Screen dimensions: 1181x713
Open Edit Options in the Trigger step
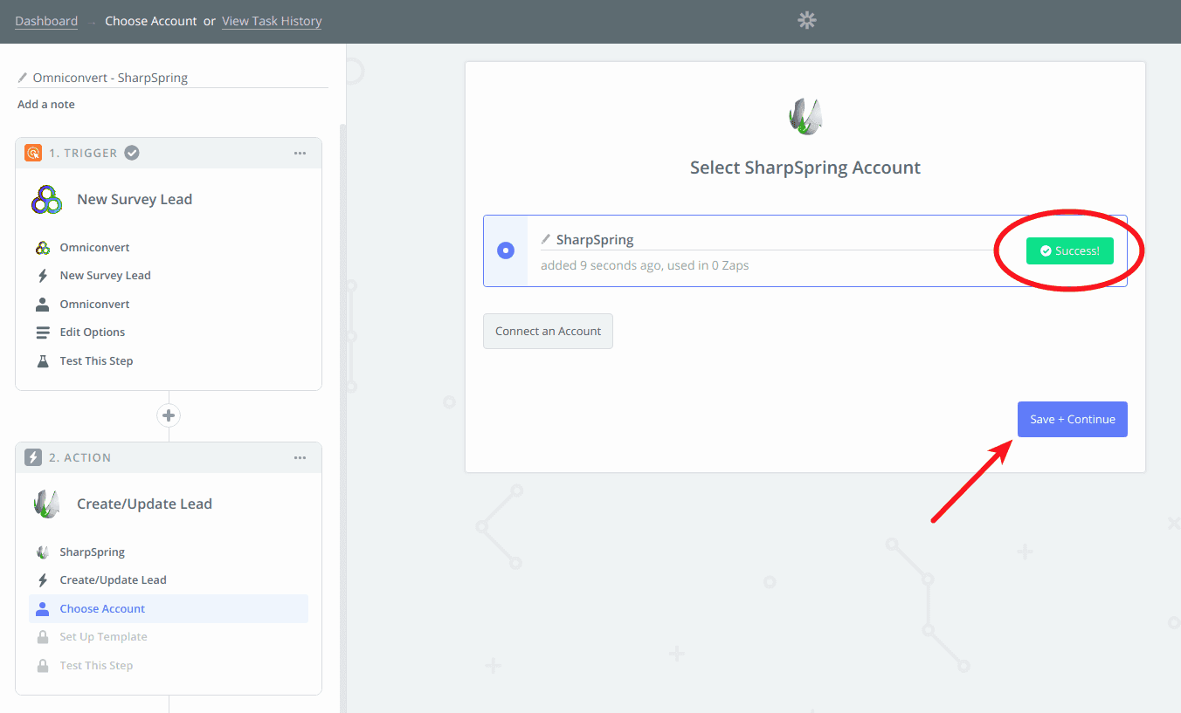point(92,332)
